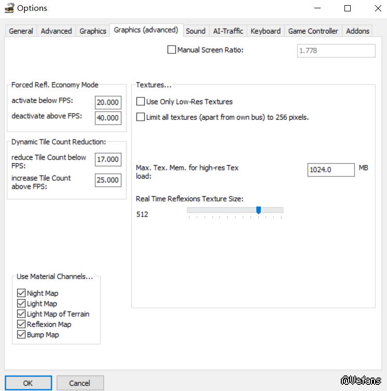
Task: Toggle Light Map of Terrain option
Action: (x=21, y=314)
